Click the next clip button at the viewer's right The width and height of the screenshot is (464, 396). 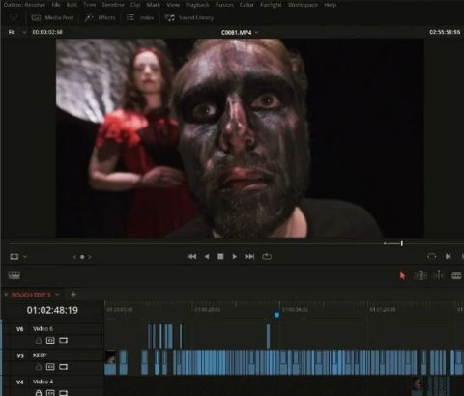tap(449, 257)
